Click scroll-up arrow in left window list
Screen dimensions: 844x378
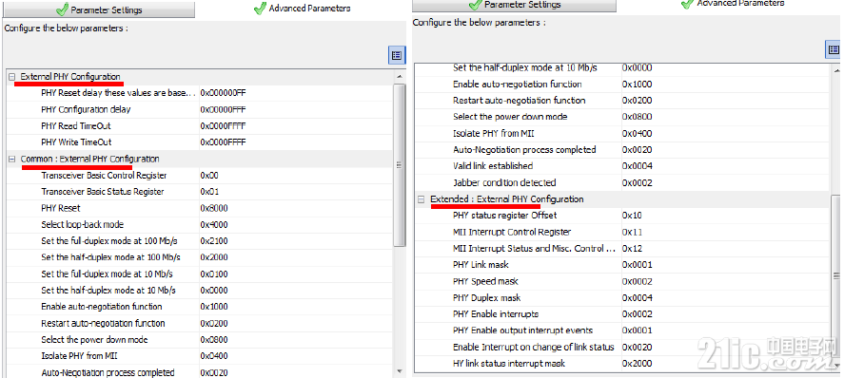tap(399, 77)
